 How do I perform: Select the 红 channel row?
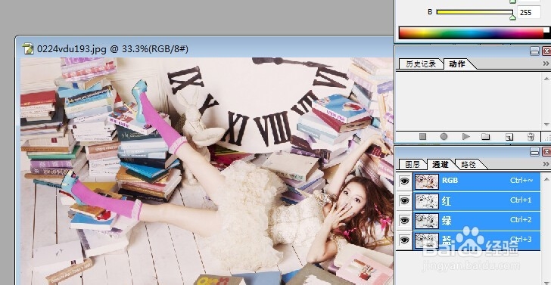pyautogui.click(x=477, y=201)
